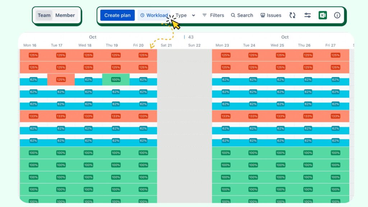368x207 pixels.
Task: Switch grouping to Team
Action: (x=44, y=15)
